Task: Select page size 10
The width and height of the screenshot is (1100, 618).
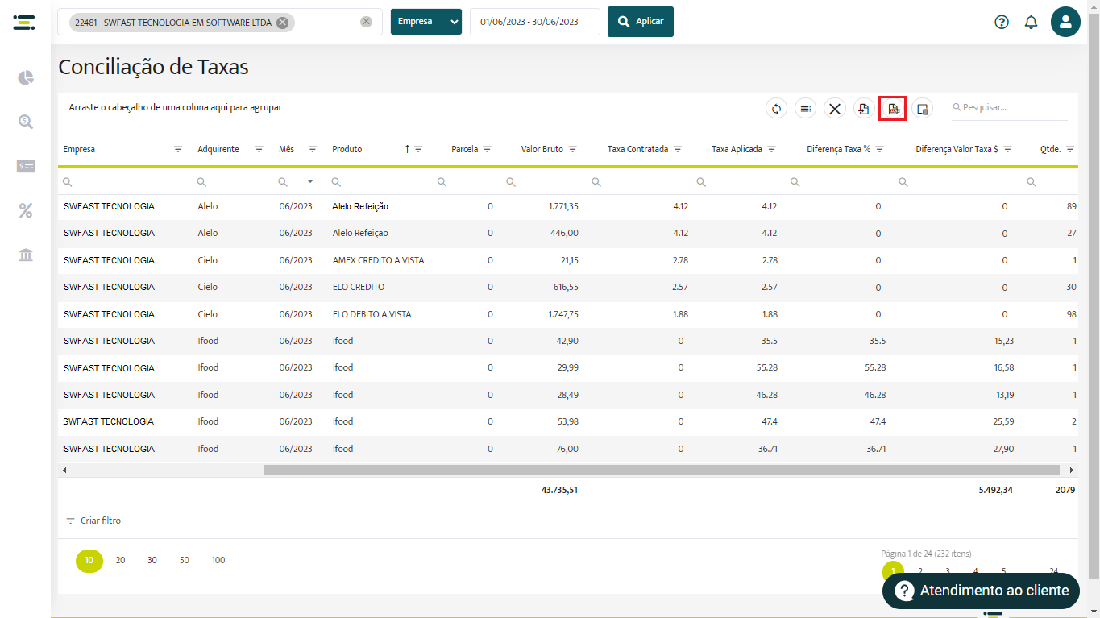Action: 89,560
